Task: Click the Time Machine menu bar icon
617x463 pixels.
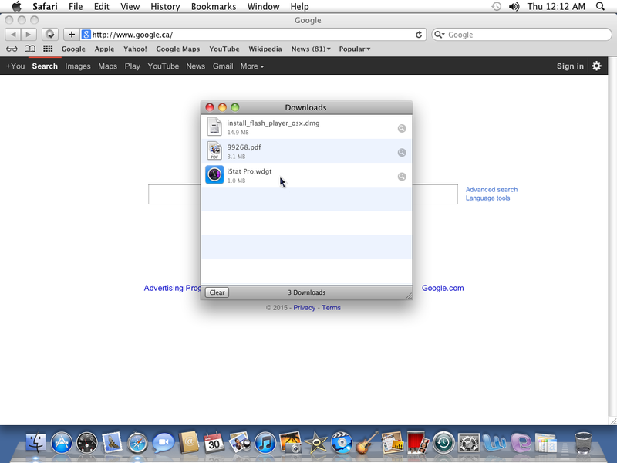Action: [496, 6]
